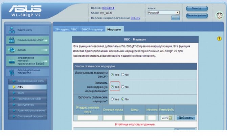The image size is (227, 136).
Task: Click the Метрика column header
Action: pos(152,110)
